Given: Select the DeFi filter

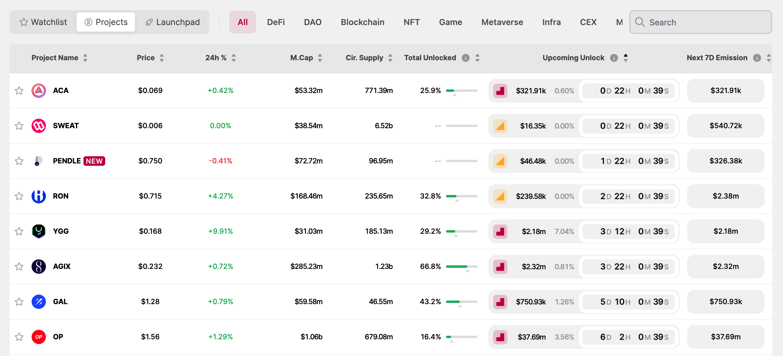Looking at the screenshot, I should (276, 22).
